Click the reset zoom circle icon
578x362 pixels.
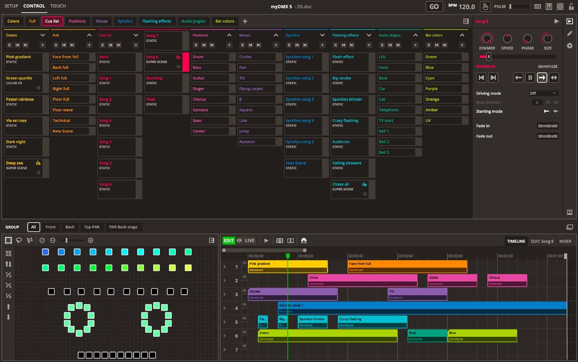(42, 240)
